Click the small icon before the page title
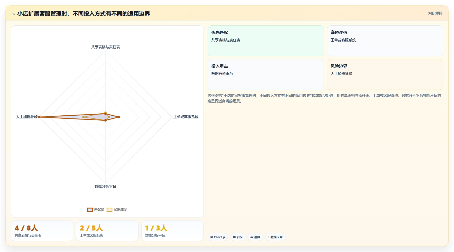The image size is (454, 252). pyautogui.click(x=13, y=14)
